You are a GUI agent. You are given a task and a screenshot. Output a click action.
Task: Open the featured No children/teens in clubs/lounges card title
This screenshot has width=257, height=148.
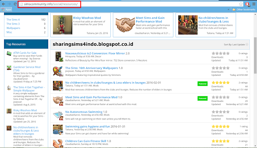coord(213,20)
